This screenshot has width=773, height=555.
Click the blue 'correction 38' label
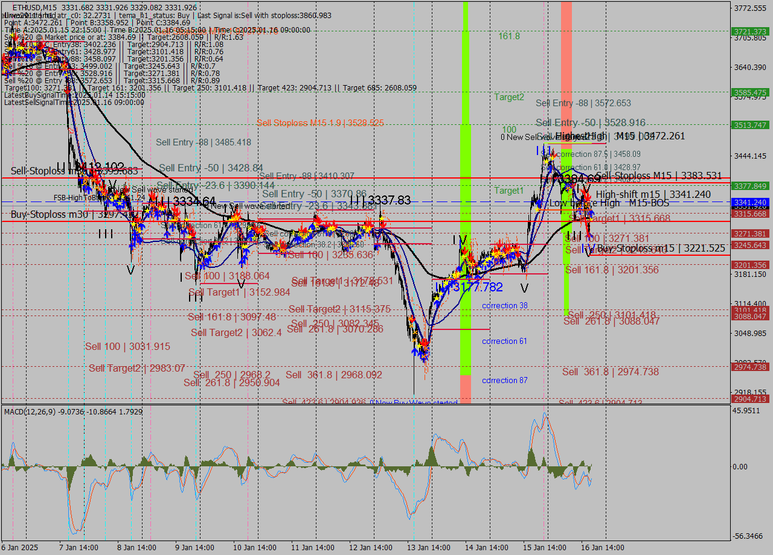[x=505, y=306]
